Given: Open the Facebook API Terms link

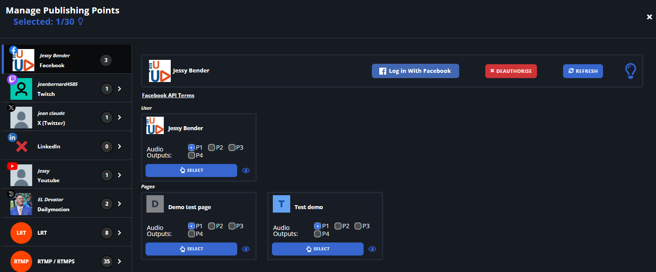Looking at the screenshot, I should tap(168, 95).
